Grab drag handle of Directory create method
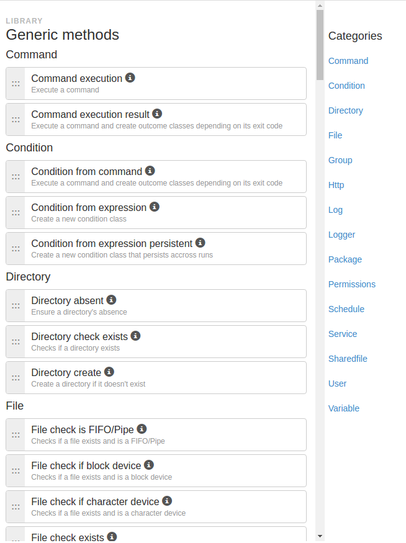The width and height of the screenshot is (406, 543). [x=16, y=378]
